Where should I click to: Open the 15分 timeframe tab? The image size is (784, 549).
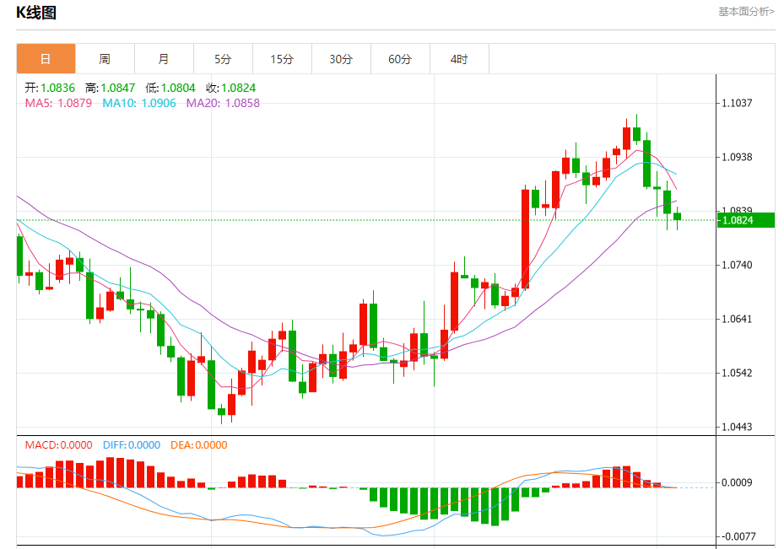[x=282, y=59]
